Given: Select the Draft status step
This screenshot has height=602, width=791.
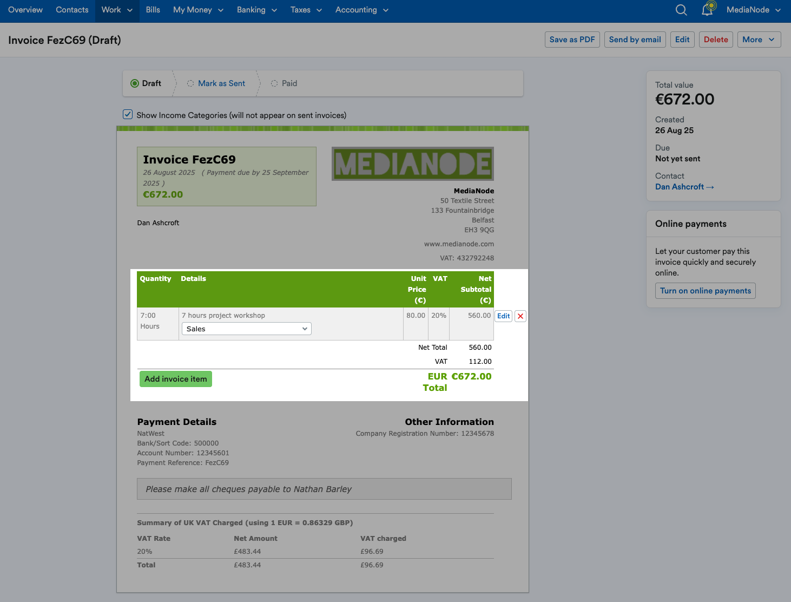Looking at the screenshot, I should pyautogui.click(x=146, y=83).
